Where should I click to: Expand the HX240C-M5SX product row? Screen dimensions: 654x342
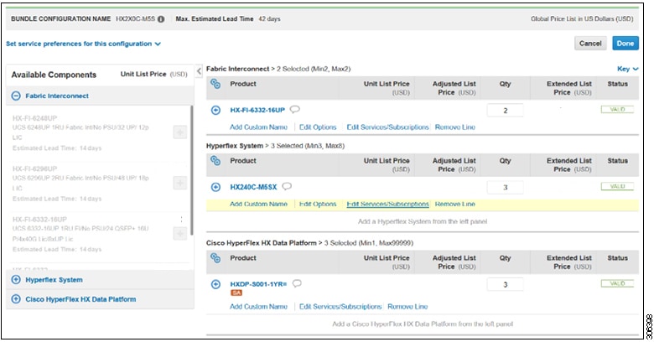pyautogui.click(x=215, y=187)
